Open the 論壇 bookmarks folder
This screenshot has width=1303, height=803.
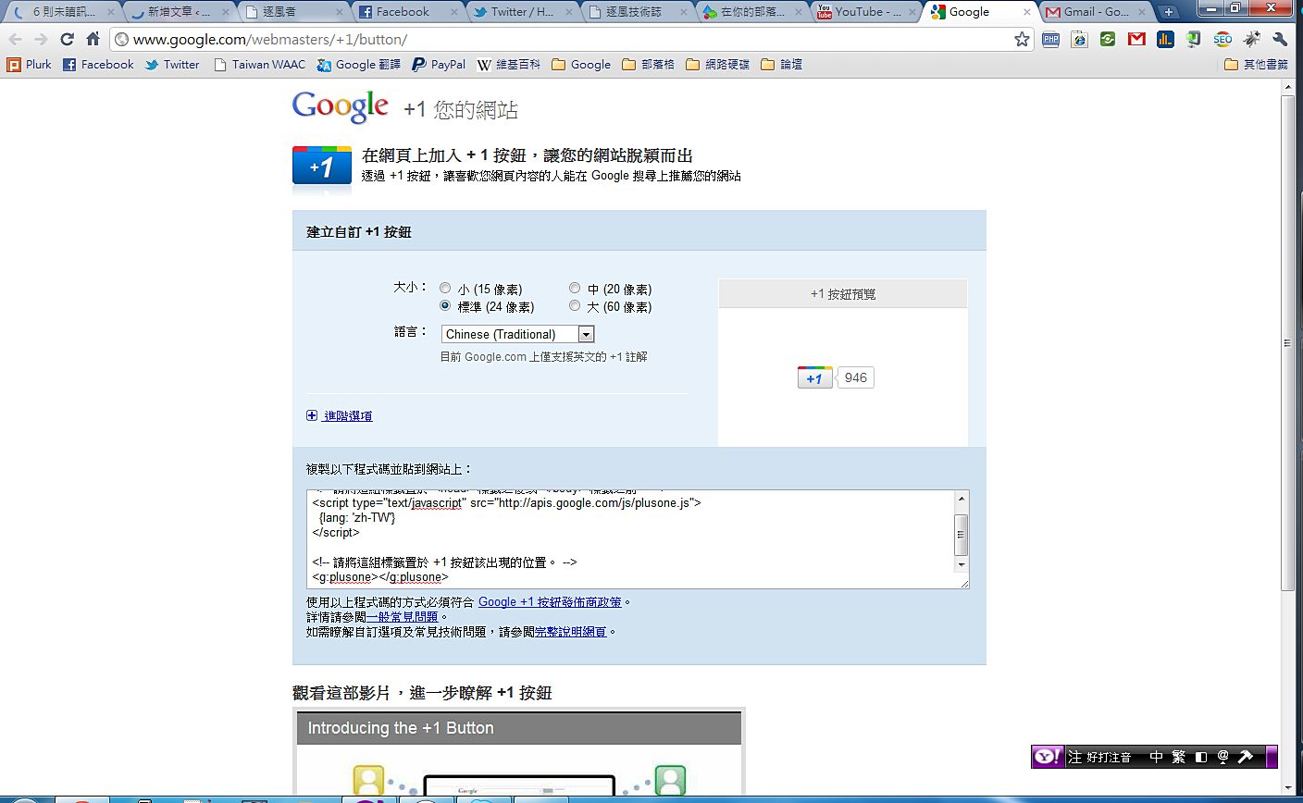coord(782,65)
